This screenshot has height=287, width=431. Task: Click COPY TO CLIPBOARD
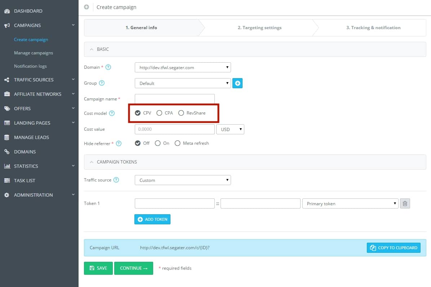click(394, 248)
